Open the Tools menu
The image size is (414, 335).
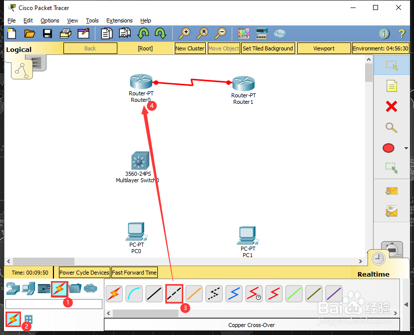(x=92, y=20)
